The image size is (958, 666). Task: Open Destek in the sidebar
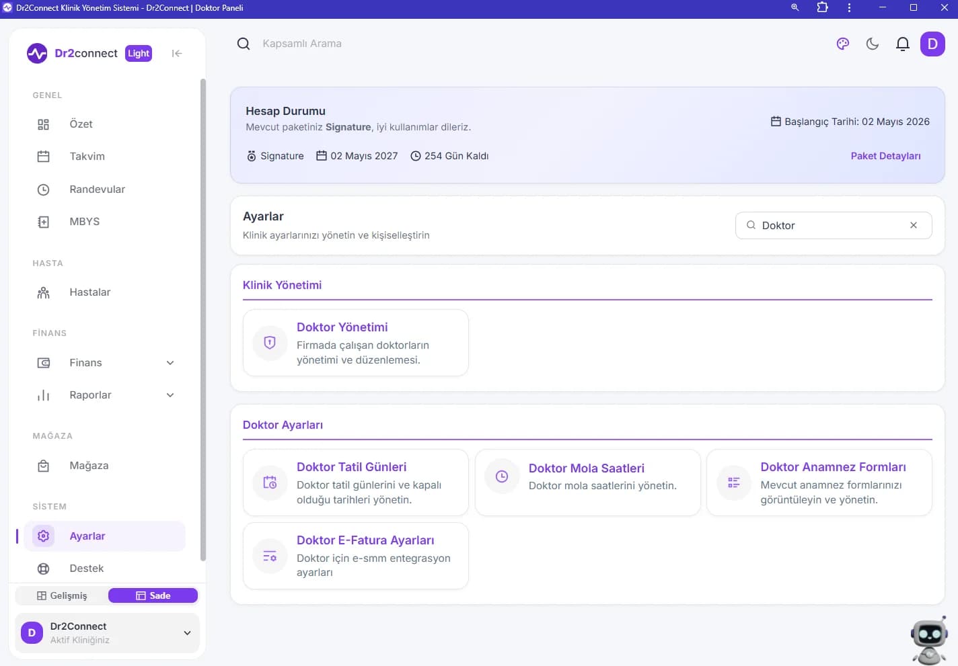[x=104, y=569]
